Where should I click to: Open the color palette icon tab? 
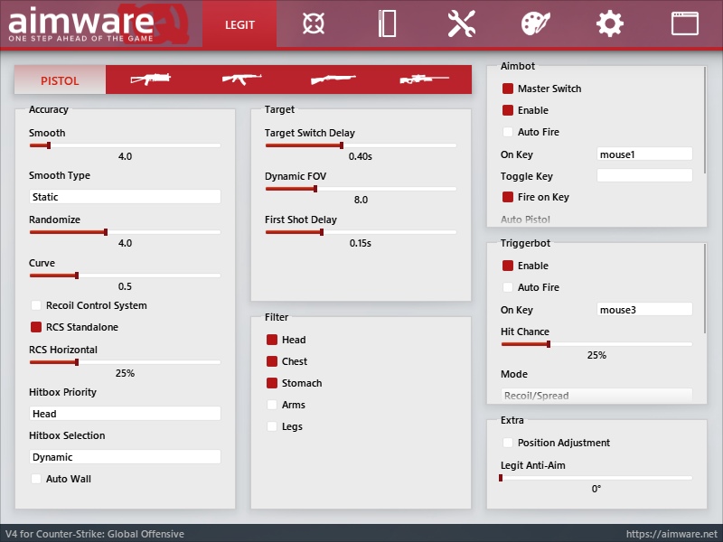536,24
